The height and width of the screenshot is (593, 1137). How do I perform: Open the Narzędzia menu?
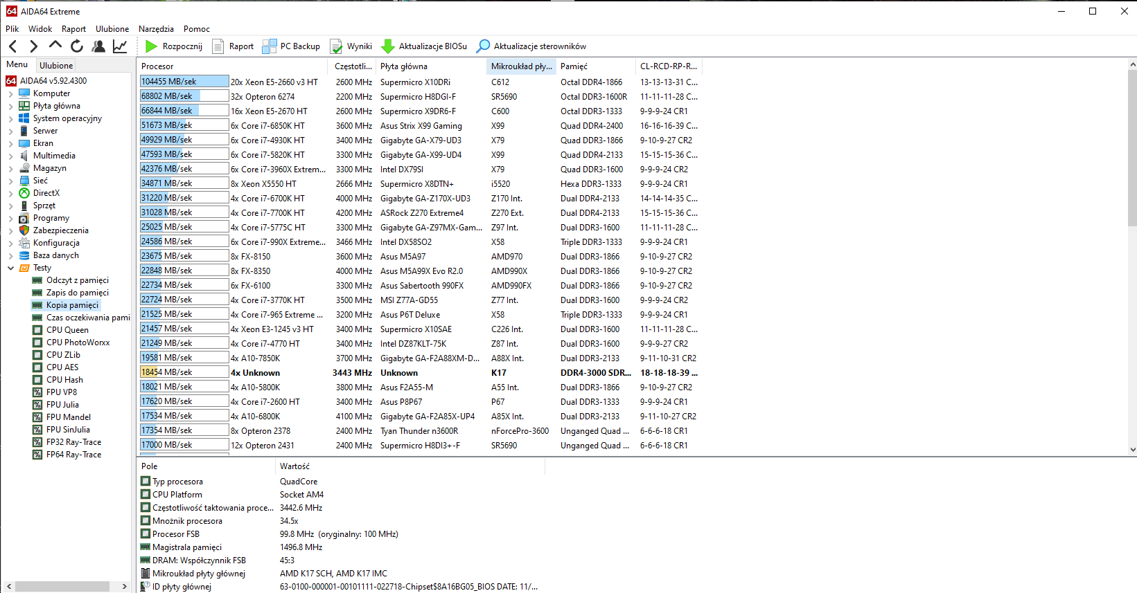pyautogui.click(x=156, y=29)
